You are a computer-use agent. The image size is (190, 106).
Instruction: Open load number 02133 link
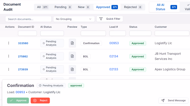(x=114, y=69)
